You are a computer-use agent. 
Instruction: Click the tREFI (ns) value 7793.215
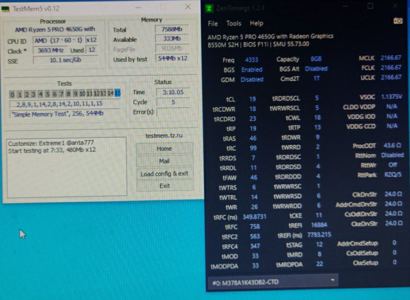pyautogui.click(x=319, y=235)
